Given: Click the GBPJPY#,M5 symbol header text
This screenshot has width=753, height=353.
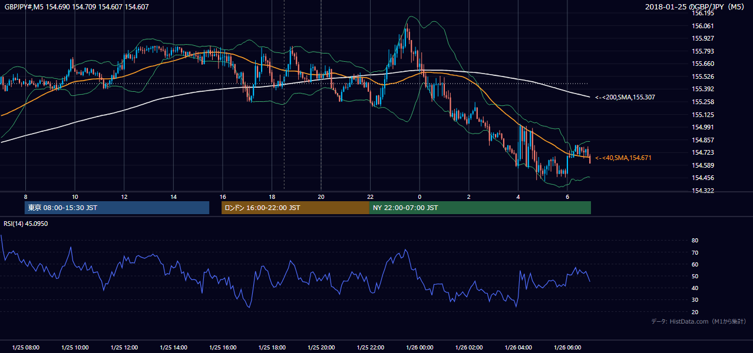Looking at the screenshot, I should point(77,6).
